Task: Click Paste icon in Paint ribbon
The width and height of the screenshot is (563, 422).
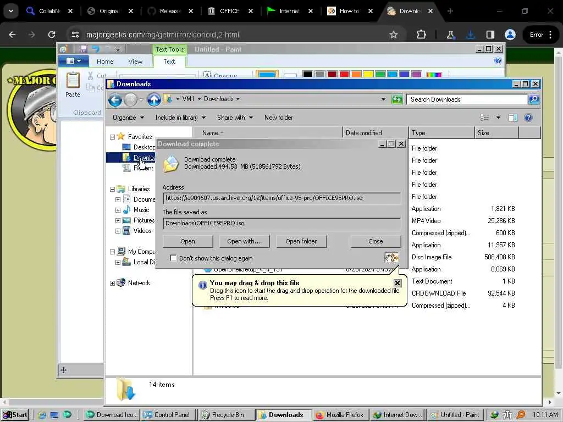Action: 73,80
